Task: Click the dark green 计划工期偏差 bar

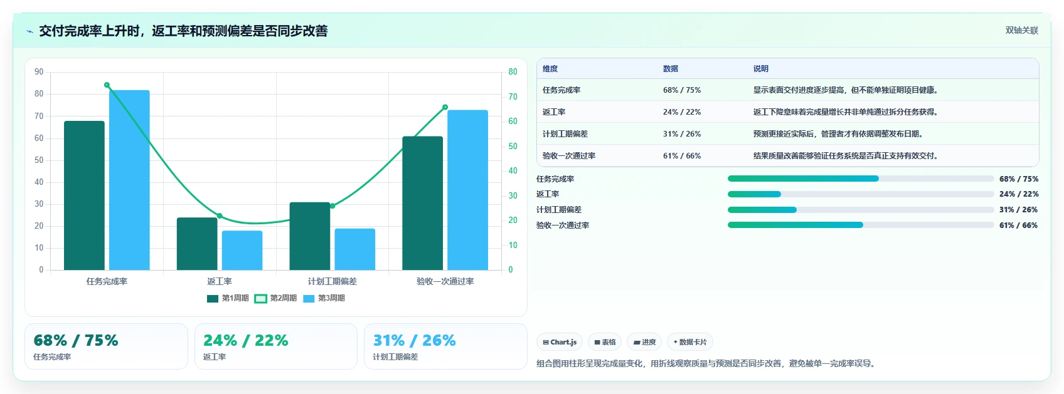Action: click(310, 236)
